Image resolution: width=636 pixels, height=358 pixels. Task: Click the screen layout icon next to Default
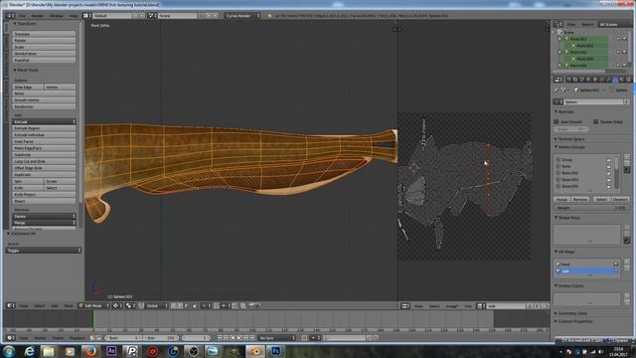[x=86, y=16]
